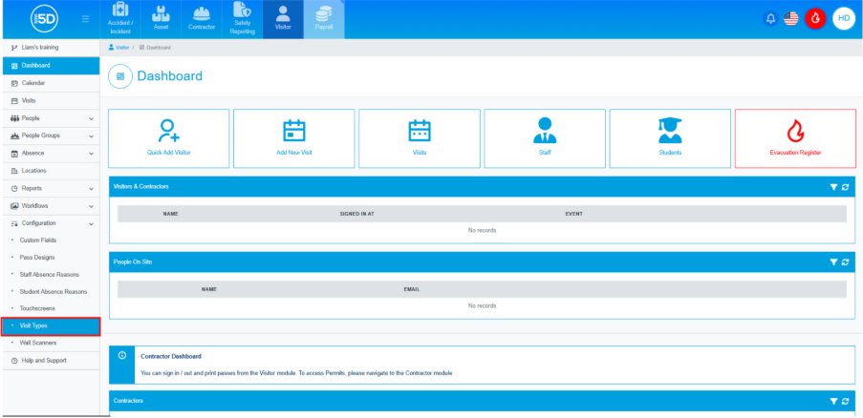Viewport: 863px width, 418px height.
Task: Open the Visits calendar tile
Action: (x=420, y=138)
